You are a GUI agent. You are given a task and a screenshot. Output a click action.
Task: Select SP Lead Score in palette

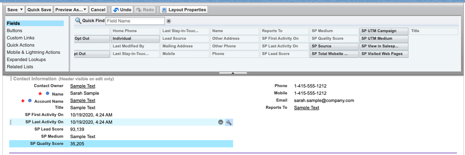tap(284, 54)
